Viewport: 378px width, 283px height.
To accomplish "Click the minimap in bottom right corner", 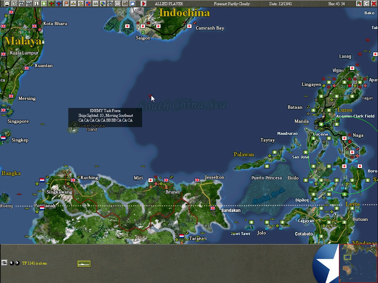I will (358, 263).
